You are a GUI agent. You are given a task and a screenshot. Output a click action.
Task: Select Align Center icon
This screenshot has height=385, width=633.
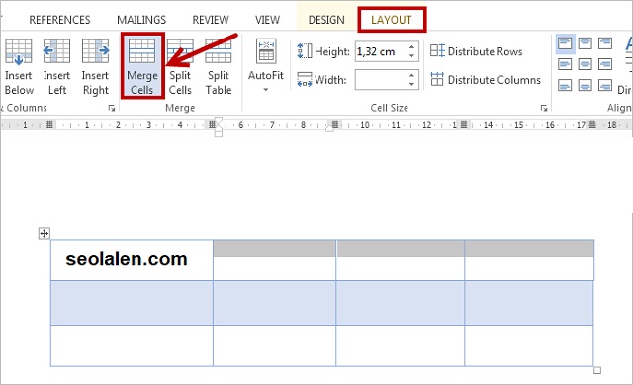[x=585, y=64]
